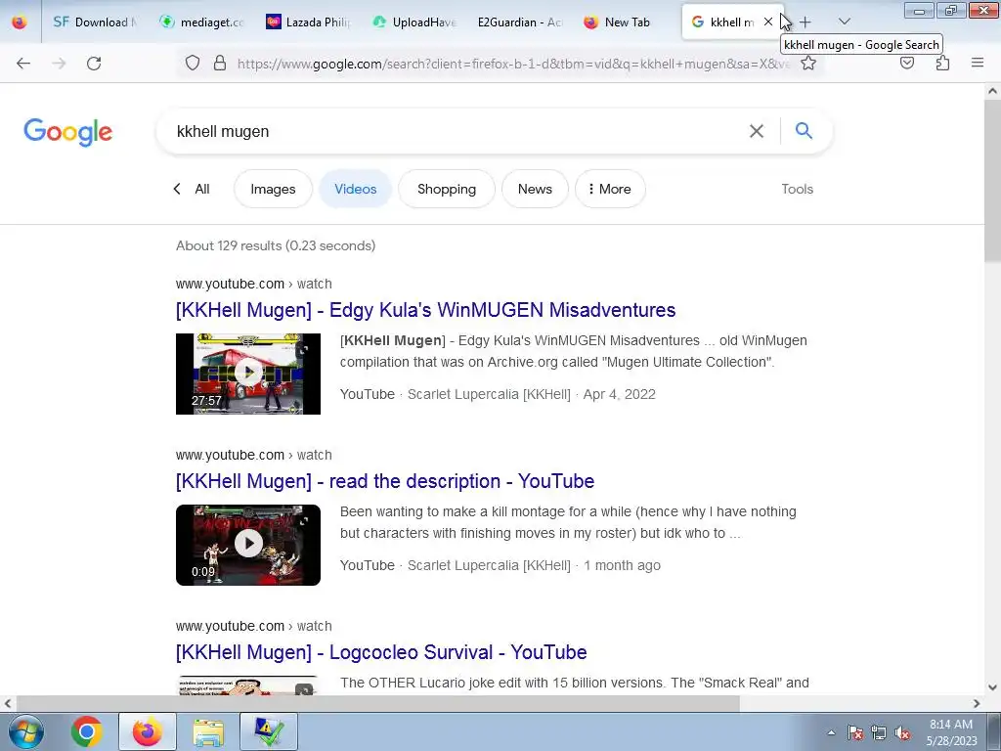The height and width of the screenshot is (751, 1001).
Task: Select the All search filter
Action: (201, 189)
